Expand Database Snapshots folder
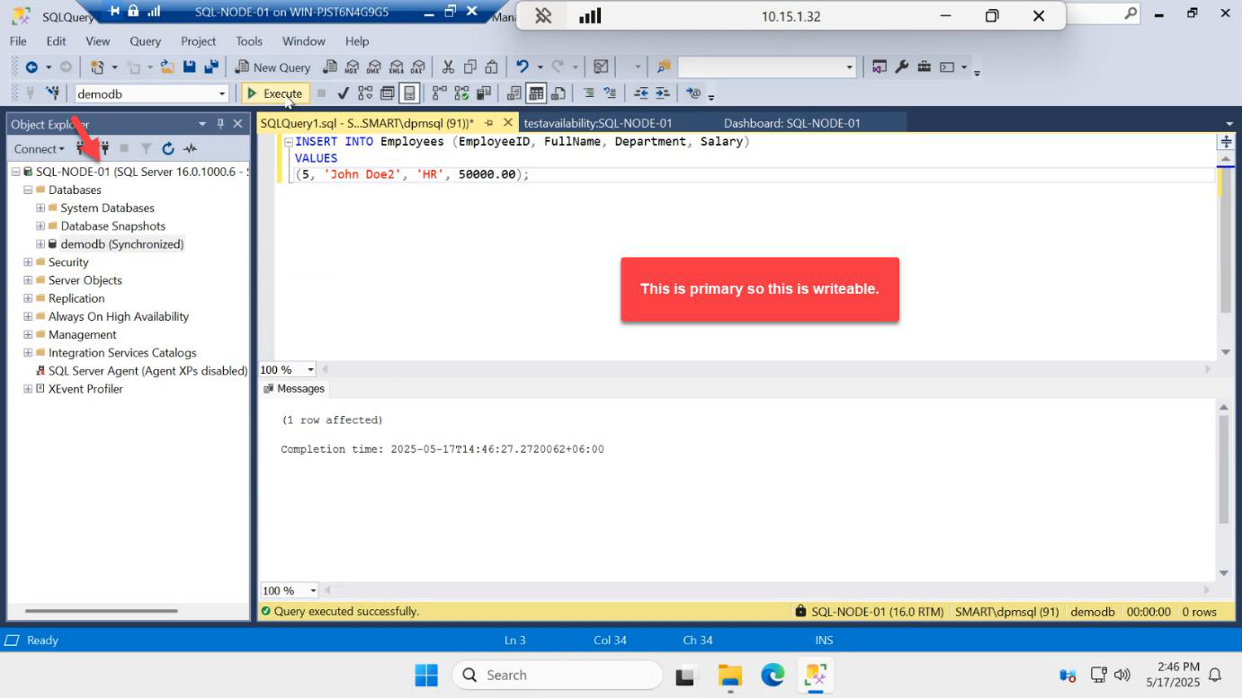The image size is (1242, 698). coord(40,225)
